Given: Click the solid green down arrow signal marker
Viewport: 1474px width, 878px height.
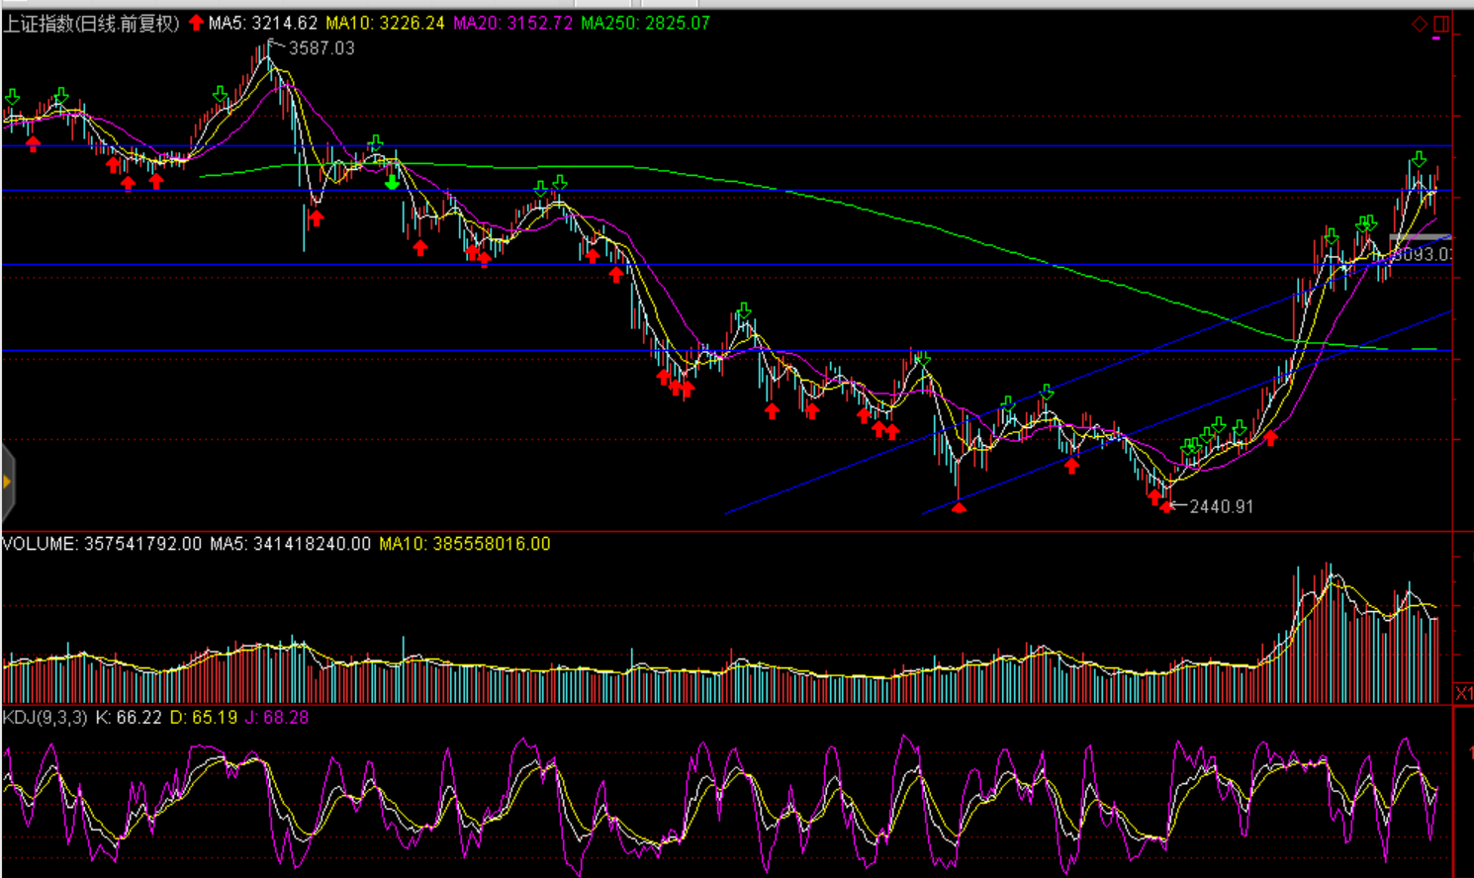Looking at the screenshot, I should (x=393, y=182).
